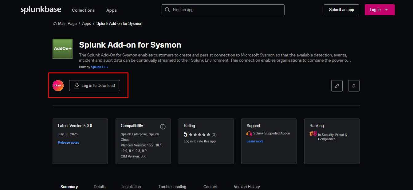
Task: Click the search magnifier icon
Action: click(167, 10)
